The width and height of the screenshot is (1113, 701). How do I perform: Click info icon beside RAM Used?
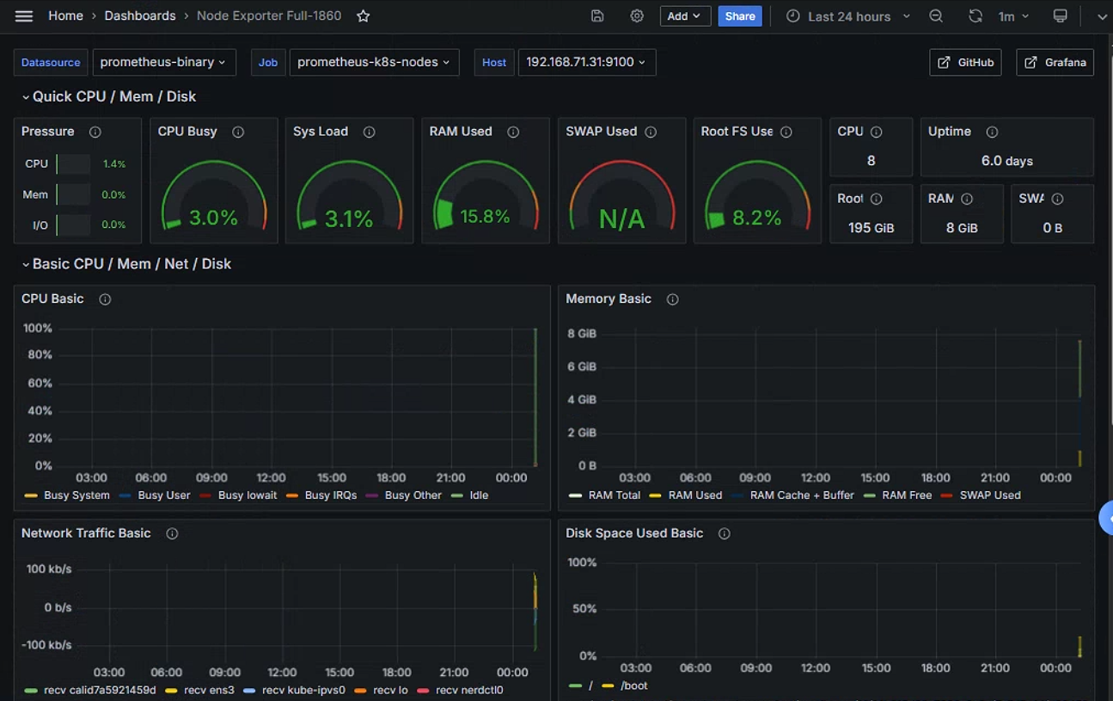coord(513,132)
